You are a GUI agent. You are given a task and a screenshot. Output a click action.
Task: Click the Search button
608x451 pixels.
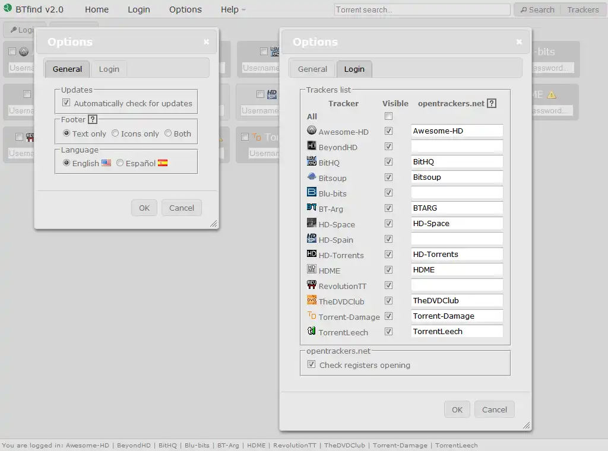(537, 9)
